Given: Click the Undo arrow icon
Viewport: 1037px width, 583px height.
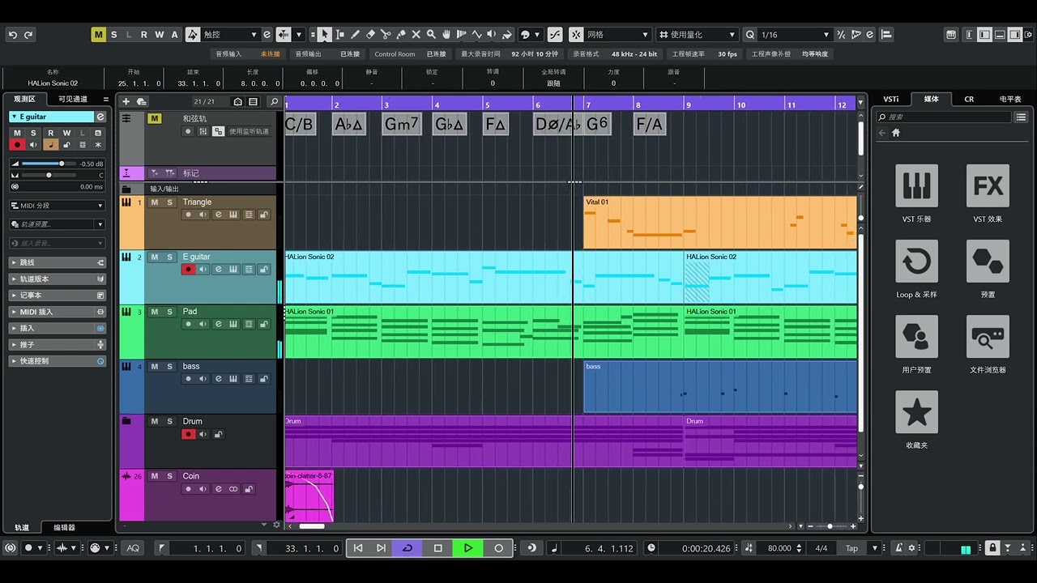Looking at the screenshot, I should (x=13, y=35).
